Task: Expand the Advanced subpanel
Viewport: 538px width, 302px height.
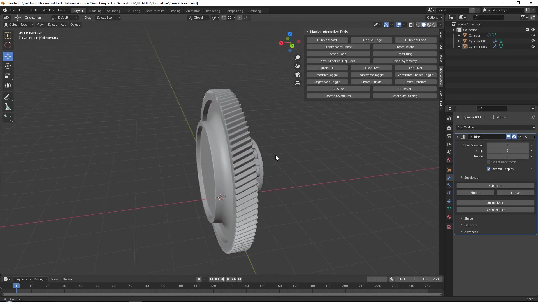Action: click(x=471, y=232)
